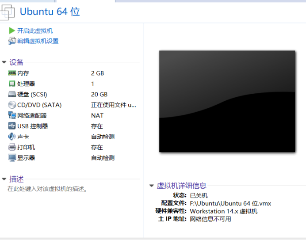
Task: Click the IP address value '网络信息不可用'
Action: pos(210,219)
